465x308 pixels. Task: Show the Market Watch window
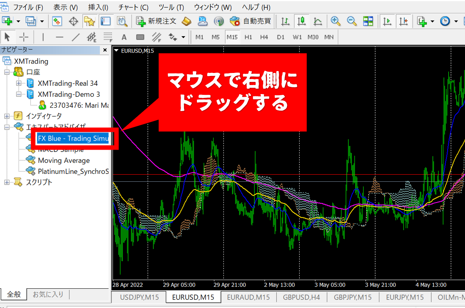[x=57, y=21]
